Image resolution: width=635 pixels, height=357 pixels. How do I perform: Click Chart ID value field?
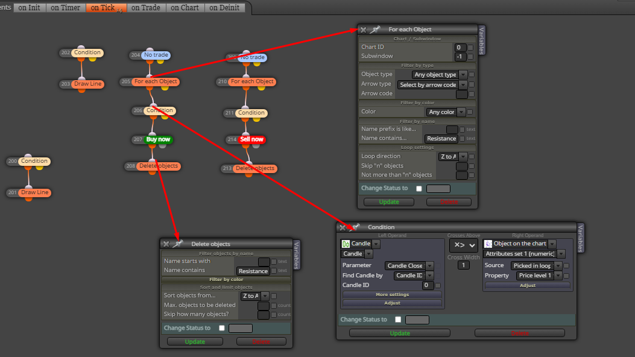[x=460, y=48]
